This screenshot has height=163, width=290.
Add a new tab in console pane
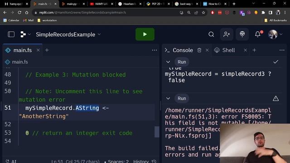tap(254, 50)
